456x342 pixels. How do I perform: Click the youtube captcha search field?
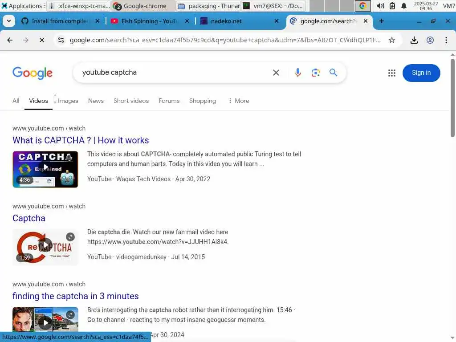point(175,73)
